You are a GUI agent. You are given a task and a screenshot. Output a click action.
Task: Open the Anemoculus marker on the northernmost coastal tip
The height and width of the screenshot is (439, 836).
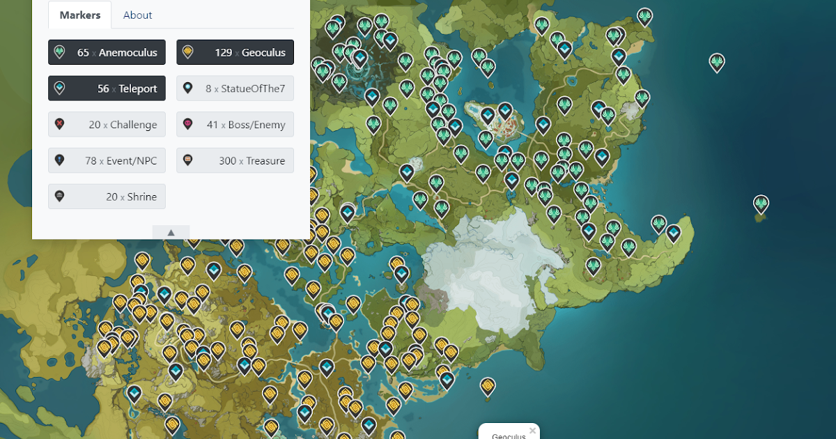pyautogui.click(x=645, y=17)
